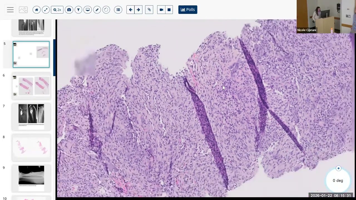
Task: Toggle fullscreen expand arrows
Action: 46,10
